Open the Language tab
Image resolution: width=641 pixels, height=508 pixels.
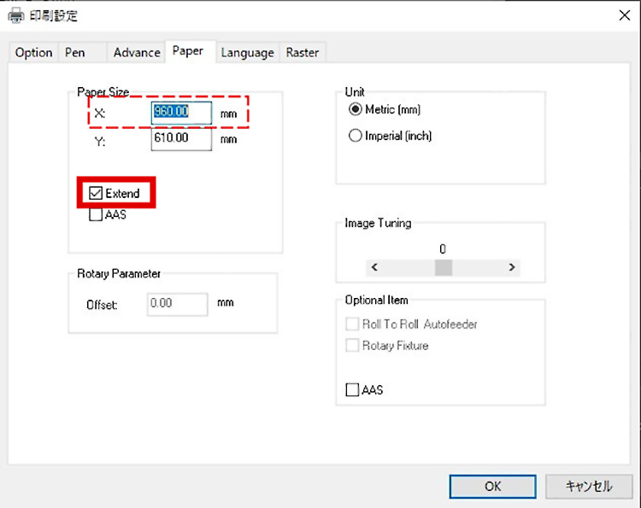247,53
